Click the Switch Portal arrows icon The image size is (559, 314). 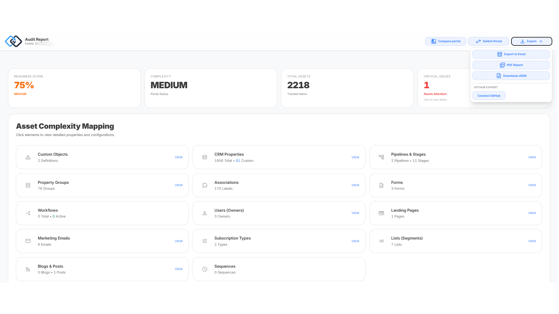tap(478, 41)
